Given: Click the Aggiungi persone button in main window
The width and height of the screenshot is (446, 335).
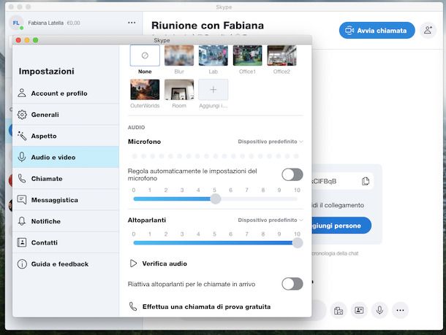Looking at the screenshot, I should click(x=341, y=226).
